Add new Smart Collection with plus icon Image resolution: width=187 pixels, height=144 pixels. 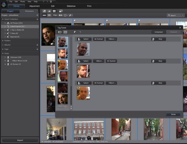pyautogui.click(x=37, y=19)
